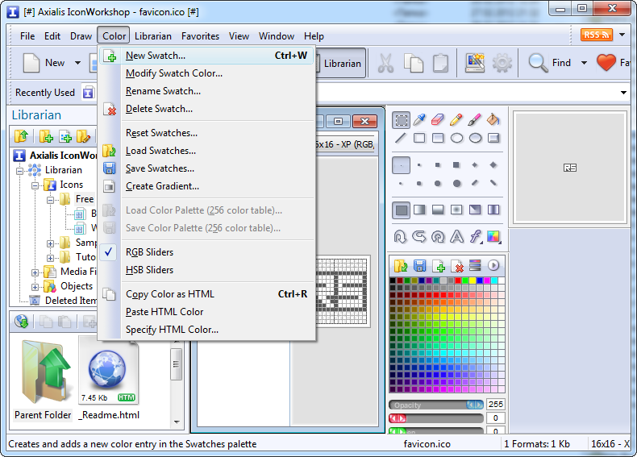Viewport: 637px width, 457px height.
Task: Select Copy Color as HTML
Action: (206, 294)
